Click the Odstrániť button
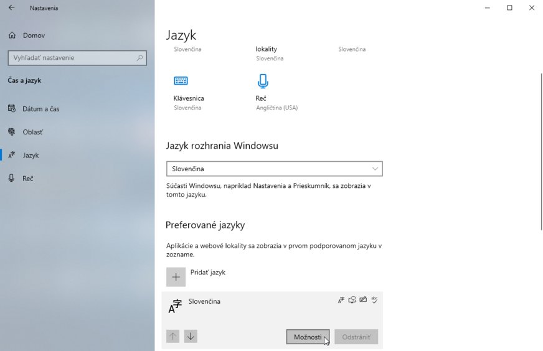 point(356,337)
